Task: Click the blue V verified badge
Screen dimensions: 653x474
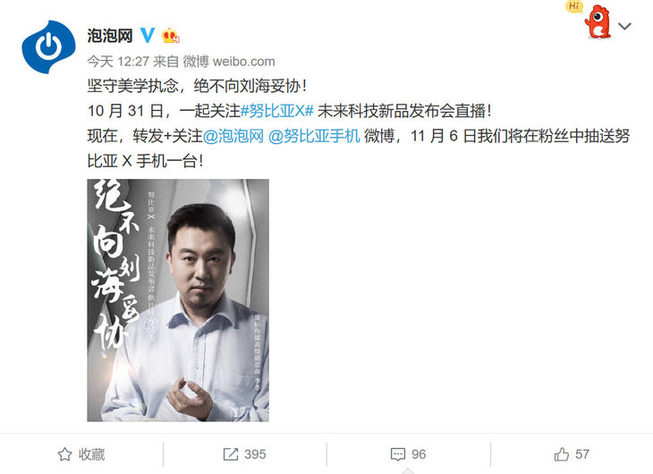Action: click(x=147, y=35)
